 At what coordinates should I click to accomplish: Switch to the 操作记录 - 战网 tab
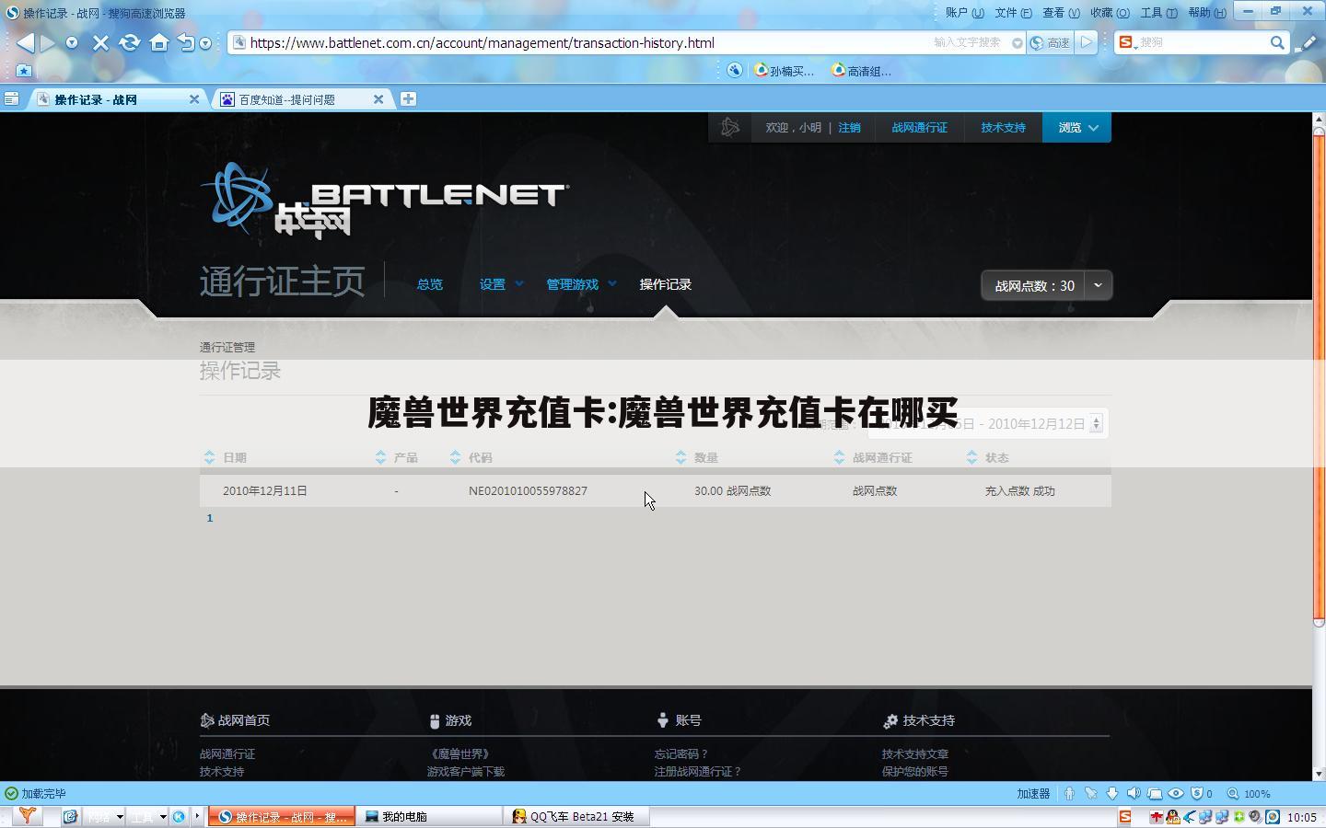point(115,99)
